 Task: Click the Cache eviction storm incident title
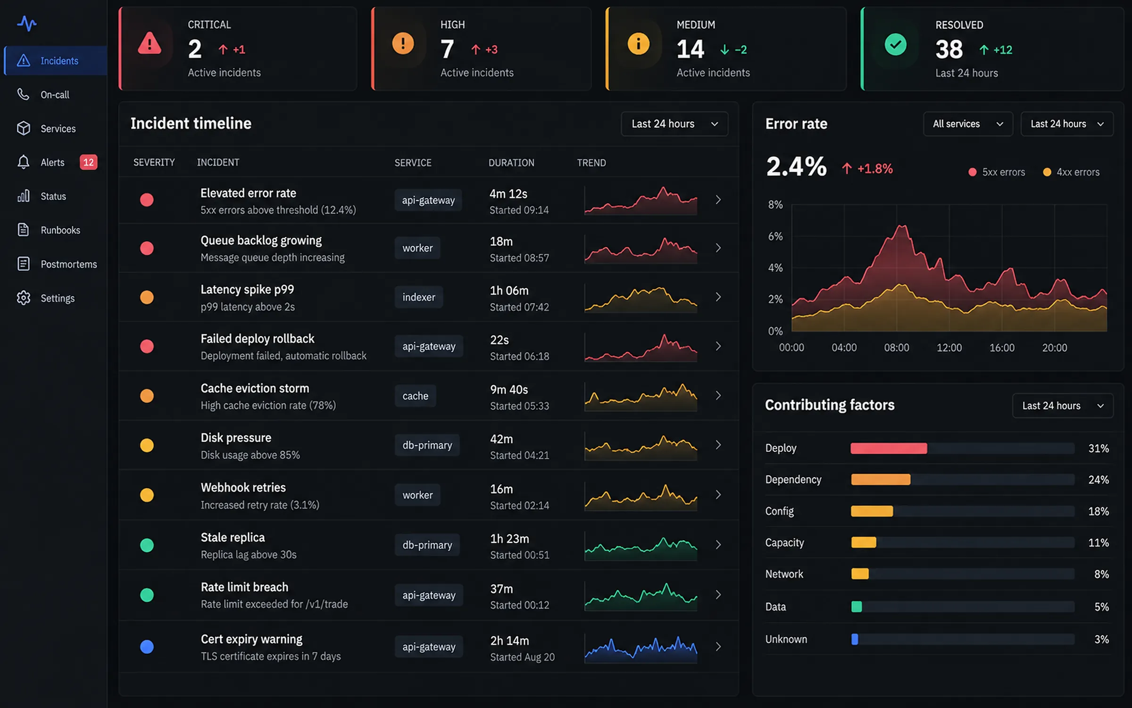click(x=255, y=388)
